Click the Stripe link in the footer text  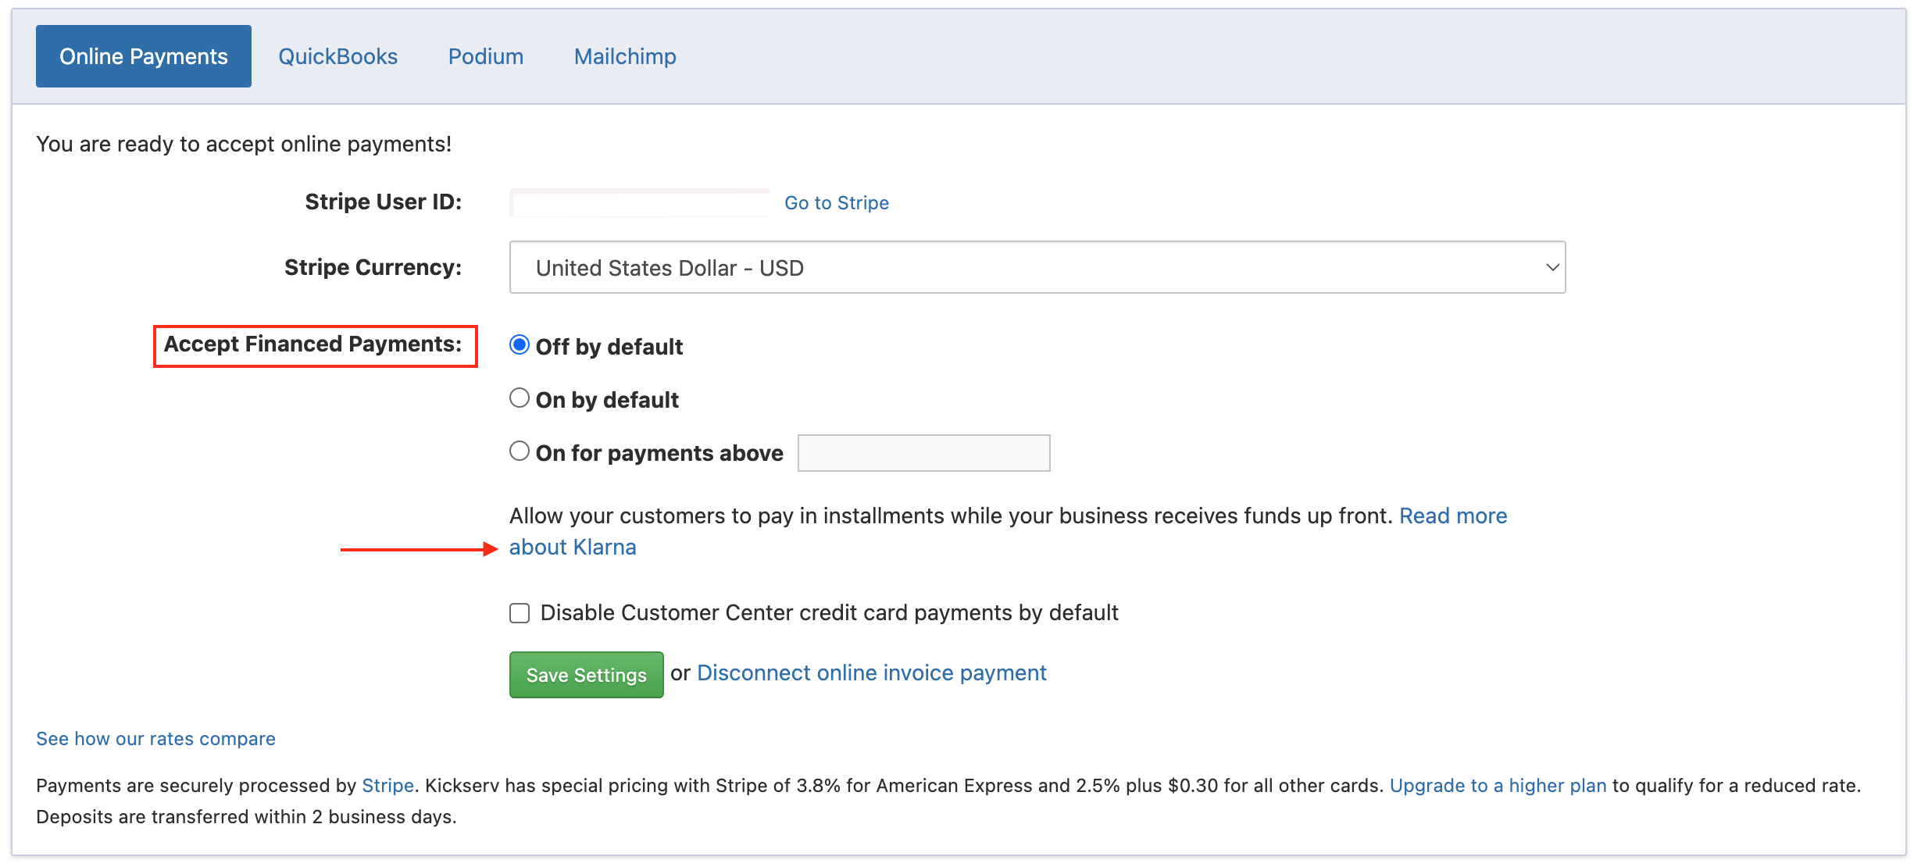(387, 786)
